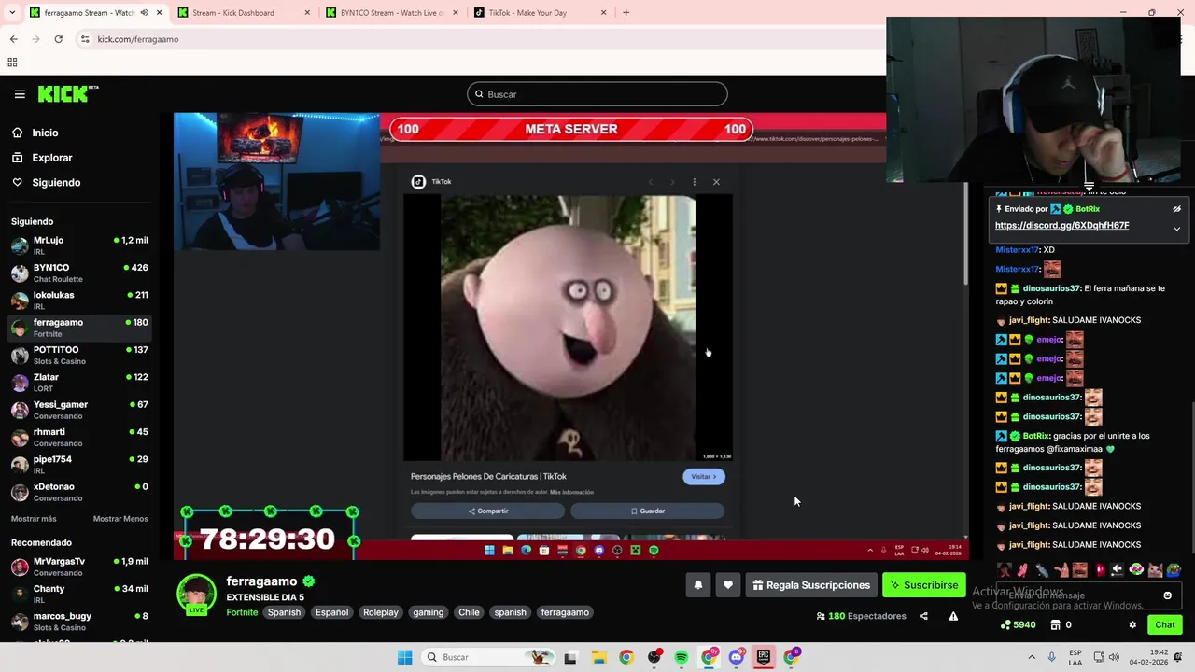Open chat settings gear icon
Image resolution: width=1195 pixels, height=672 pixels.
(x=1132, y=625)
